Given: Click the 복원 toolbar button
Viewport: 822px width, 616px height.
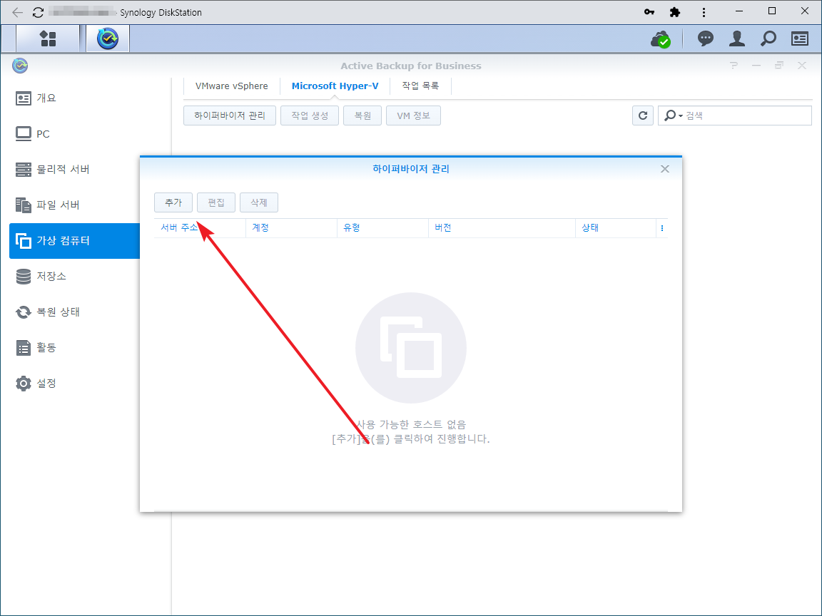Looking at the screenshot, I should point(362,115).
